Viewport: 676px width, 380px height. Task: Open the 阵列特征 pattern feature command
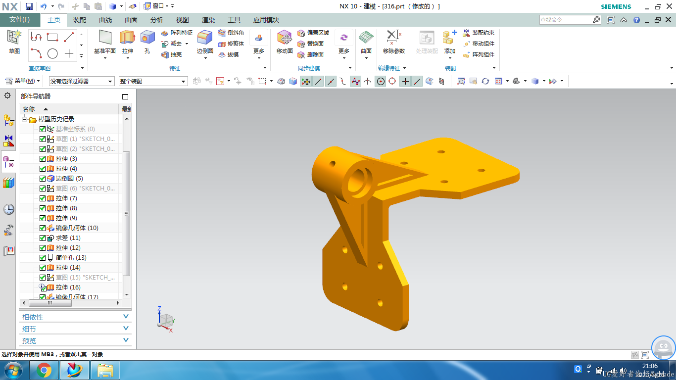(x=177, y=33)
